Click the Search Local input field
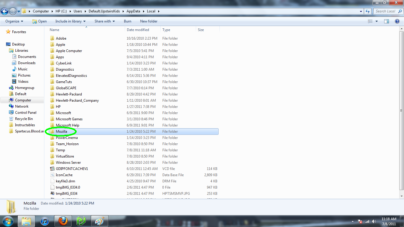404x227 pixels. coord(388,11)
